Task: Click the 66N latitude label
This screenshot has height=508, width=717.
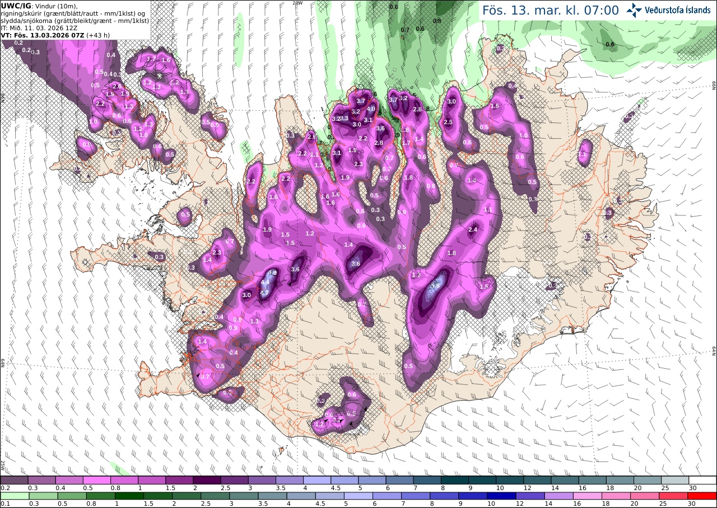Action: click(714, 85)
